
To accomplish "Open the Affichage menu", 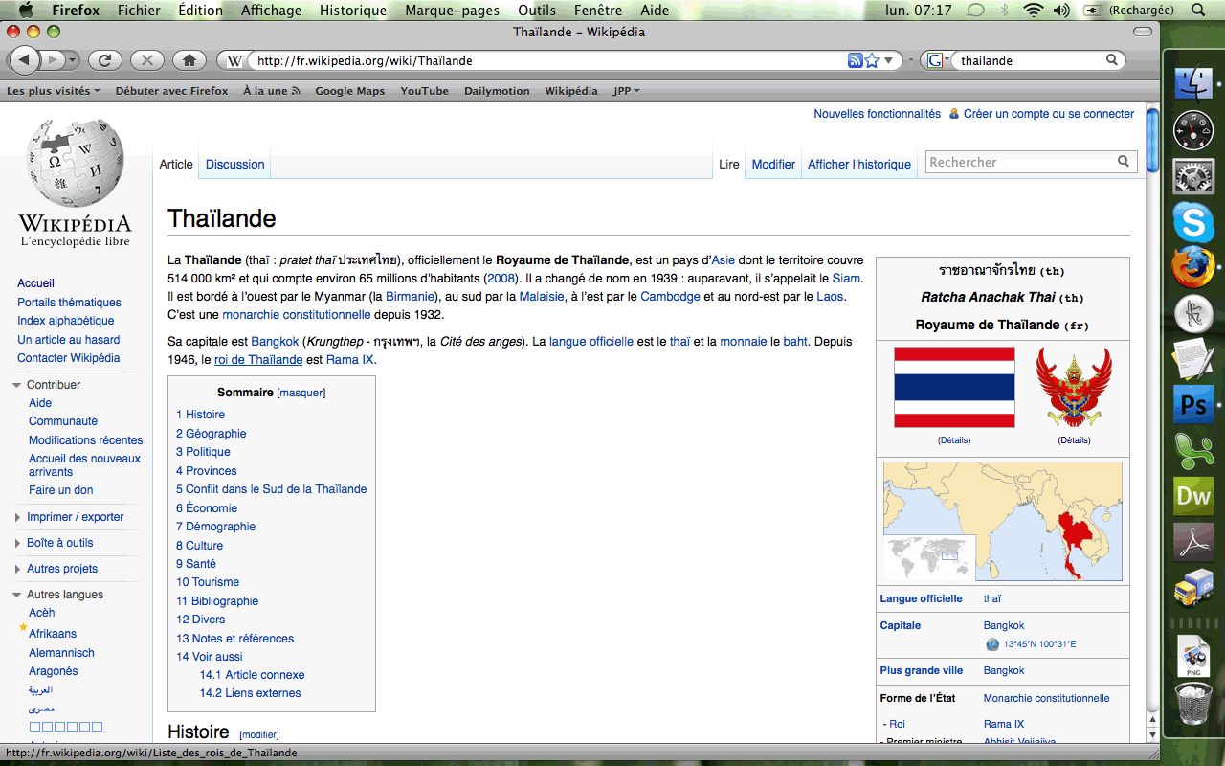I will 271,10.
